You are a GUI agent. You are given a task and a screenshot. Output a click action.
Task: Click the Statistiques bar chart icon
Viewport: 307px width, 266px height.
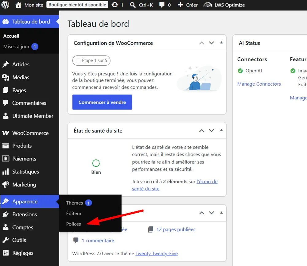point(6,172)
